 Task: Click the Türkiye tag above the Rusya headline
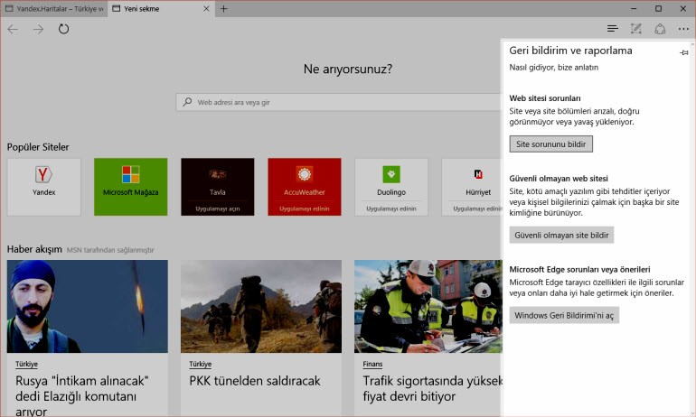tap(26, 364)
